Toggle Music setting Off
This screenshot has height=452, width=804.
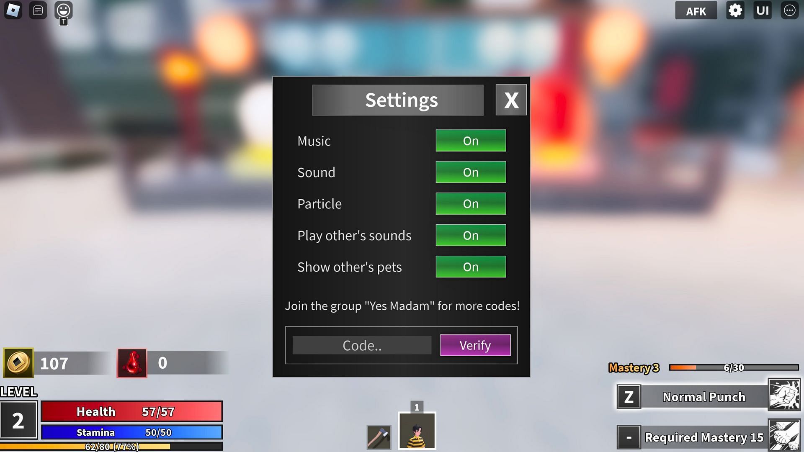click(x=471, y=140)
